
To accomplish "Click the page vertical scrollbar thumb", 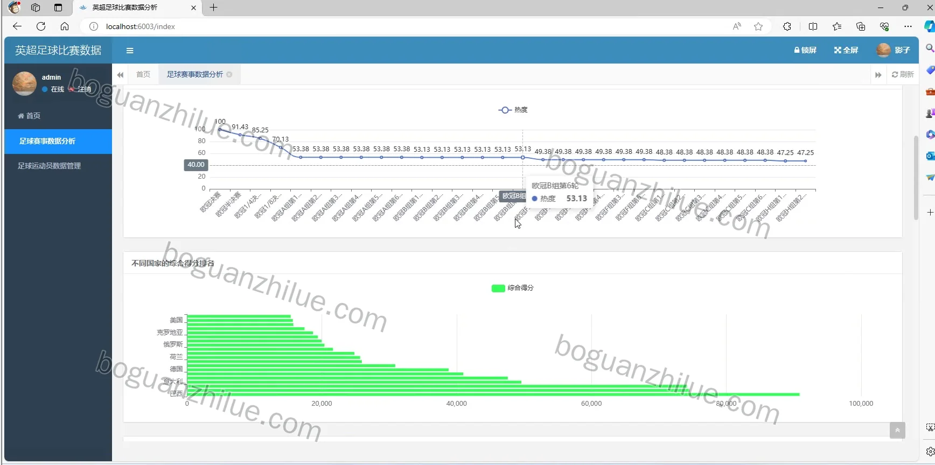I will (916, 178).
